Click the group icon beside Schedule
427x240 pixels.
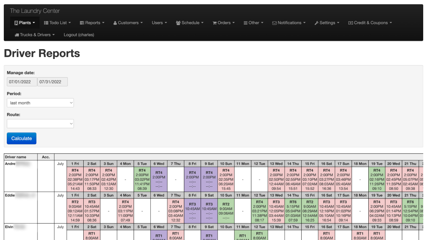coord(178,23)
